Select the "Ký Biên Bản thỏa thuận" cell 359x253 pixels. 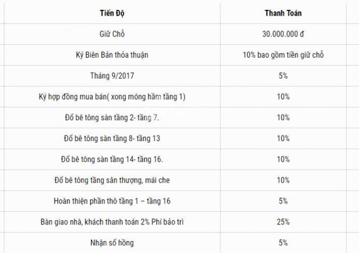[111, 55]
